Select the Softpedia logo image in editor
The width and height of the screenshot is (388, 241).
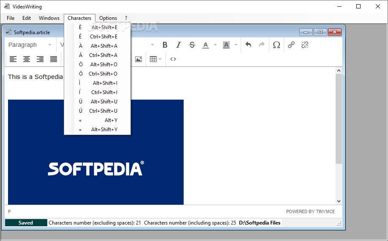pyautogui.click(x=96, y=152)
